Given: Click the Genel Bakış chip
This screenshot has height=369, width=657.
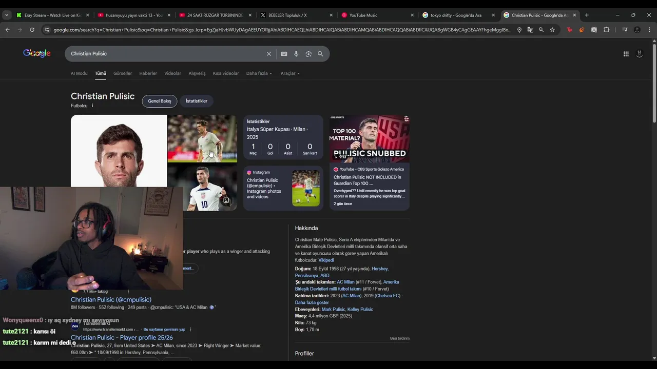Looking at the screenshot, I should pos(160,101).
